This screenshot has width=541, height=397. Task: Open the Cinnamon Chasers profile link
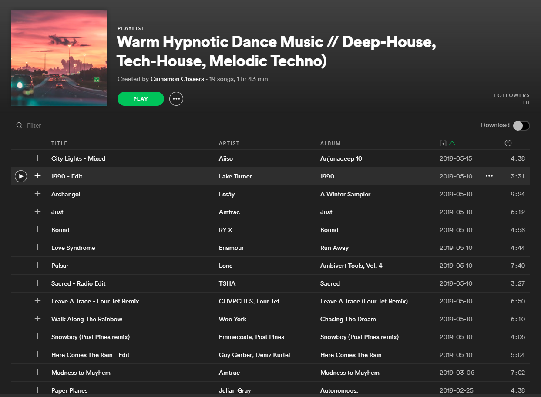click(x=177, y=79)
